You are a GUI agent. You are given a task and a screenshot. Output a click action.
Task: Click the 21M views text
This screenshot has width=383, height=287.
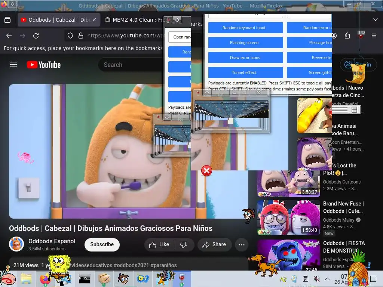(x=26, y=265)
